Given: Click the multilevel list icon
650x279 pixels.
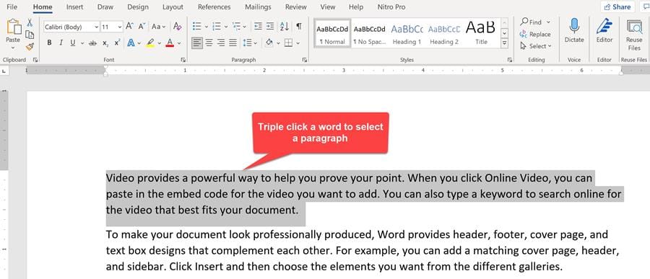Looking at the screenshot, I should pyautogui.click(x=237, y=27).
